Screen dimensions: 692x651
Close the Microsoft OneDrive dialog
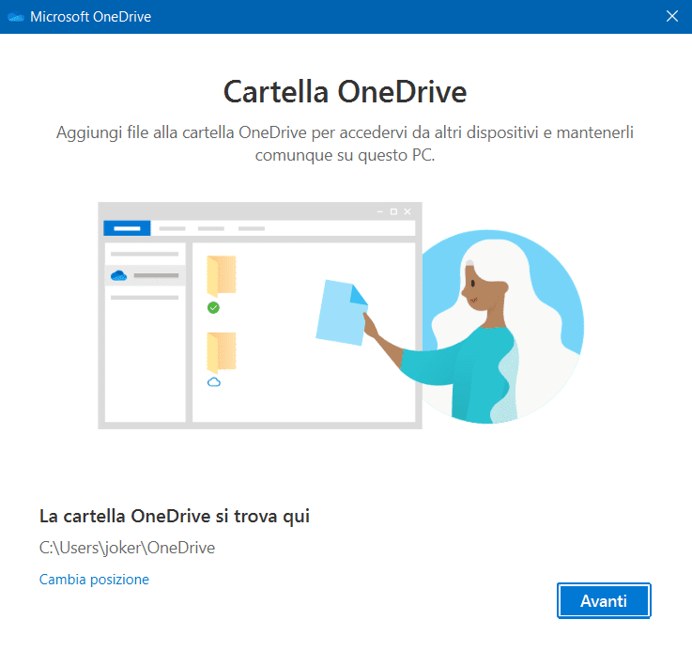tap(671, 16)
